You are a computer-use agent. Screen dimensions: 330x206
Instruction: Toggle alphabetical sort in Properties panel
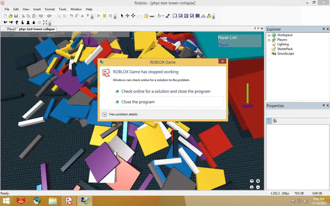pos(275,121)
